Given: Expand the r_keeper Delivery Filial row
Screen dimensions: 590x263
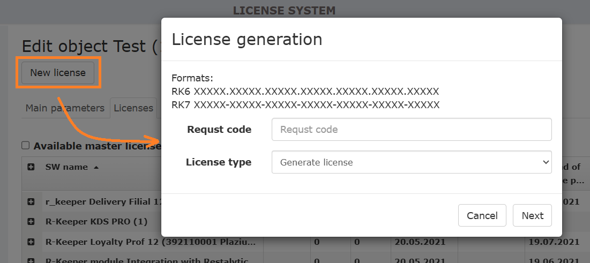Looking at the screenshot, I should coord(31,201).
